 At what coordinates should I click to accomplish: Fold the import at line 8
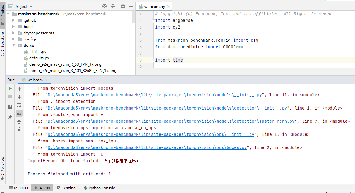click(153, 60)
